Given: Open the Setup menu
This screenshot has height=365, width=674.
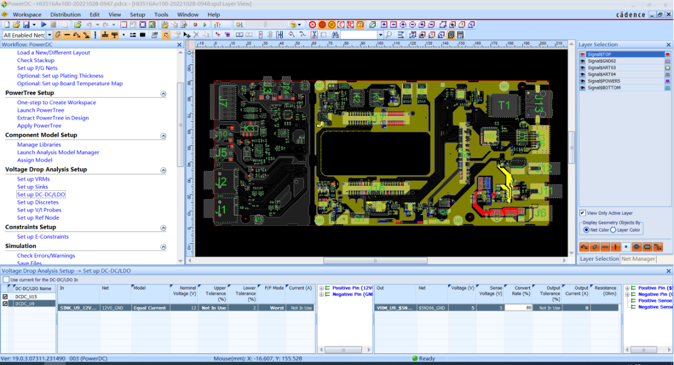Looking at the screenshot, I should (138, 14).
